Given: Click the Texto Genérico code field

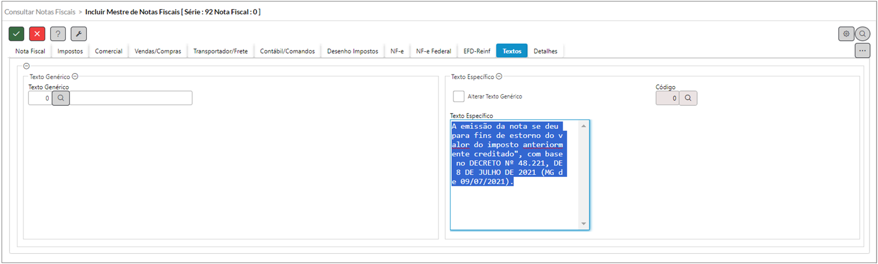Looking at the screenshot, I should click(x=40, y=98).
